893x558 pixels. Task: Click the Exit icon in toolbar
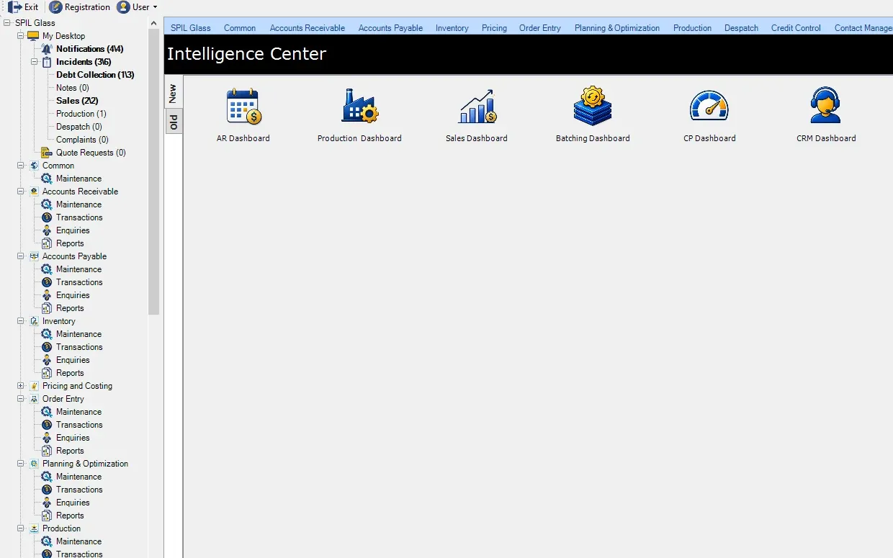tap(15, 7)
